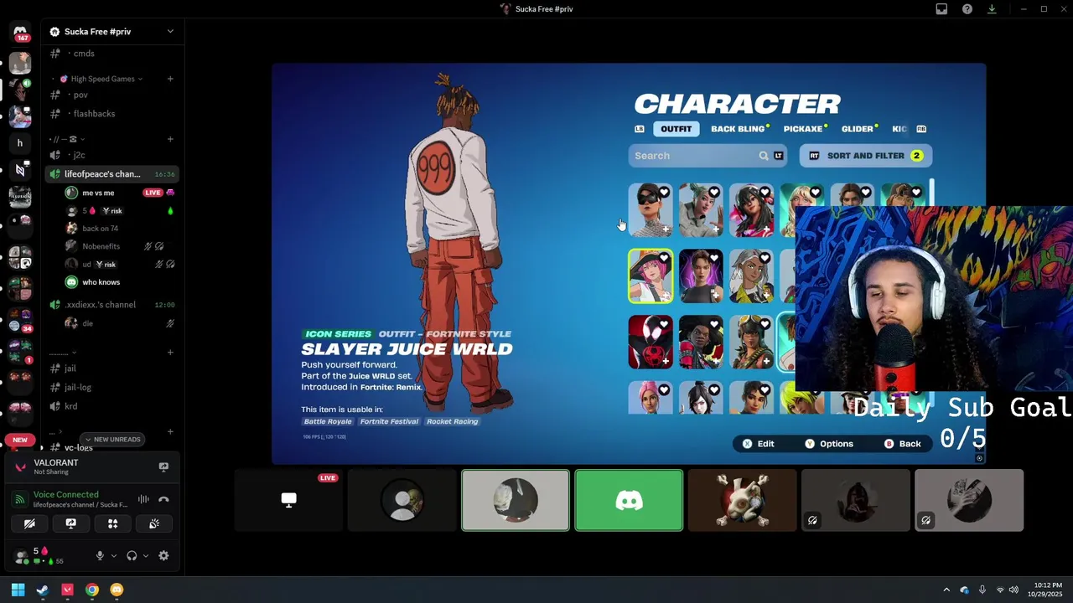The height and width of the screenshot is (603, 1073).
Task: Click the download update arrow icon
Action: [992, 9]
